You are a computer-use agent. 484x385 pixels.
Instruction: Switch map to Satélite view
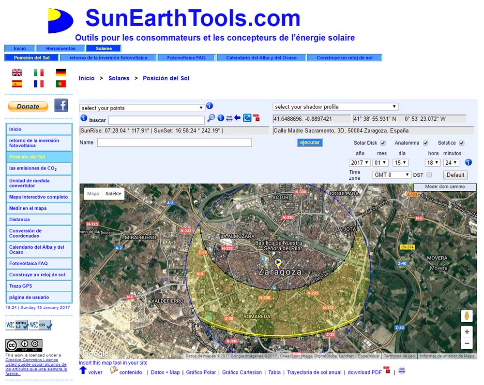pos(113,194)
